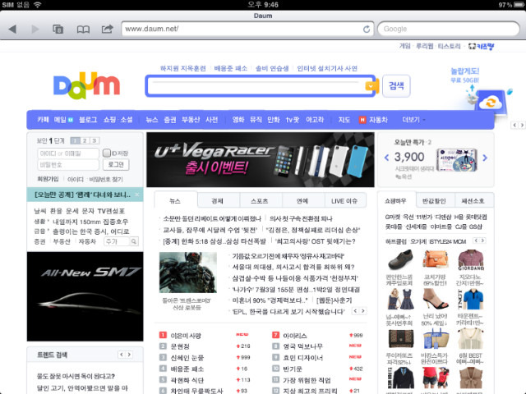Select security level 2 button

[x=85, y=140]
